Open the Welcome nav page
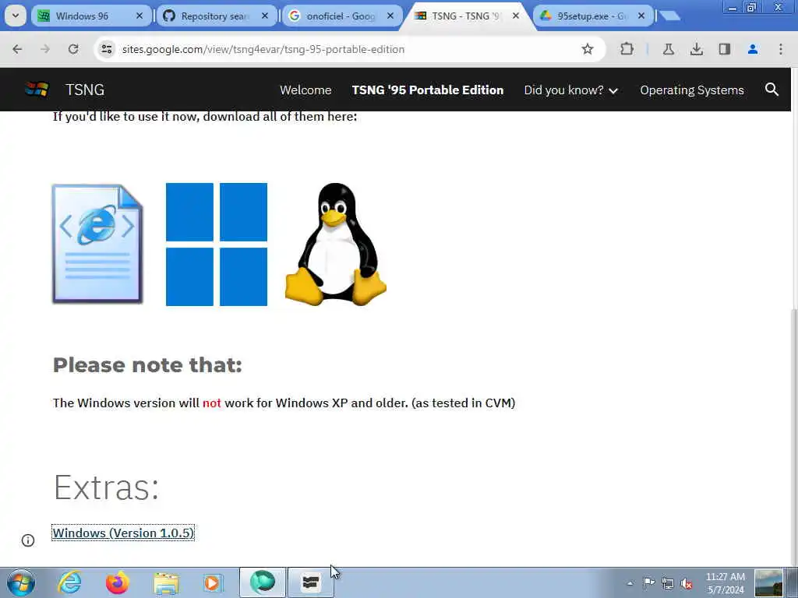Viewport: 798px width, 598px height. [305, 90]
